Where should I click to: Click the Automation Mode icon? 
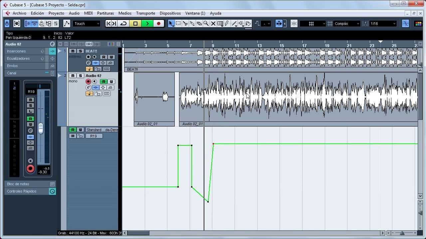67,24
